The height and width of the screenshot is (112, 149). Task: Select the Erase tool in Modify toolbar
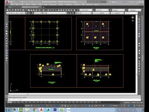coord(139,17)
